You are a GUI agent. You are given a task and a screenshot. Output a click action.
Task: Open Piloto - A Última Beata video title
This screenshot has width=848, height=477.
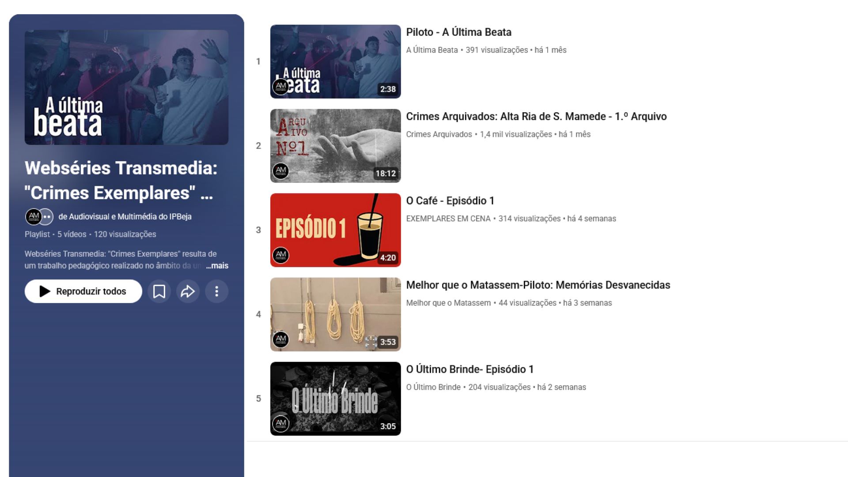coord(458,32)
